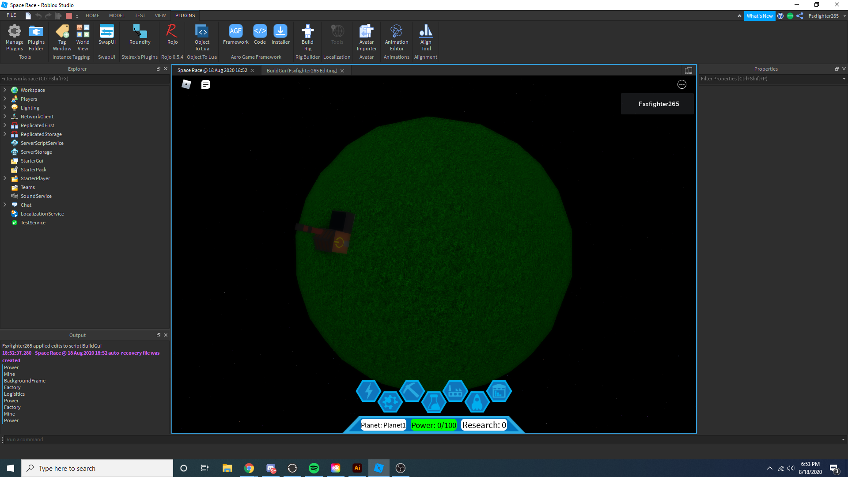The width and height of the screenshot is (848, 477).
Task: Select the rocket hexagon button in-game
Action: [x=477, y=401]
